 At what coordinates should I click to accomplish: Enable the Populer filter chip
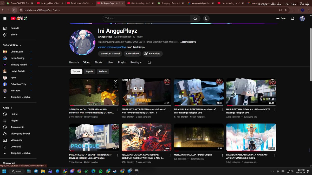point(89,71)
